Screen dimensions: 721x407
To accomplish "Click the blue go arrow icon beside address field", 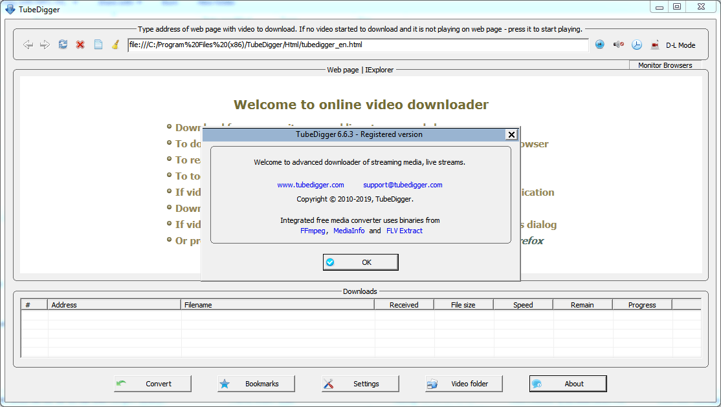I will (599, 45).
